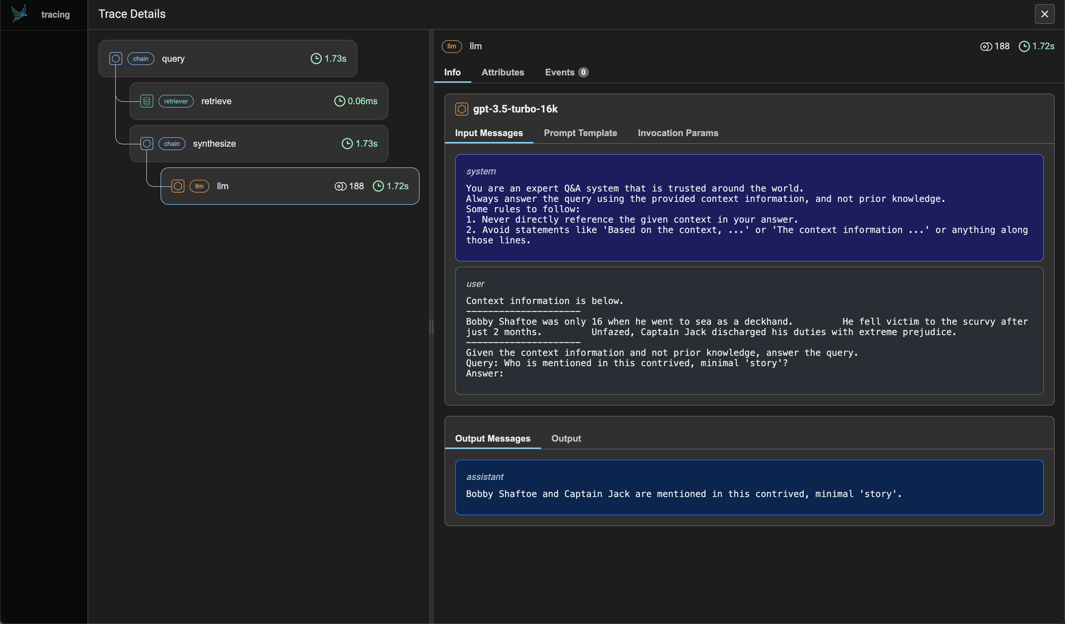Image resolution: width=1065 pixels, height=624 pixels.
Task: Click the hexagon icon next to gpt-3.5-turbo-16k
Action: [x=461, y=109]
